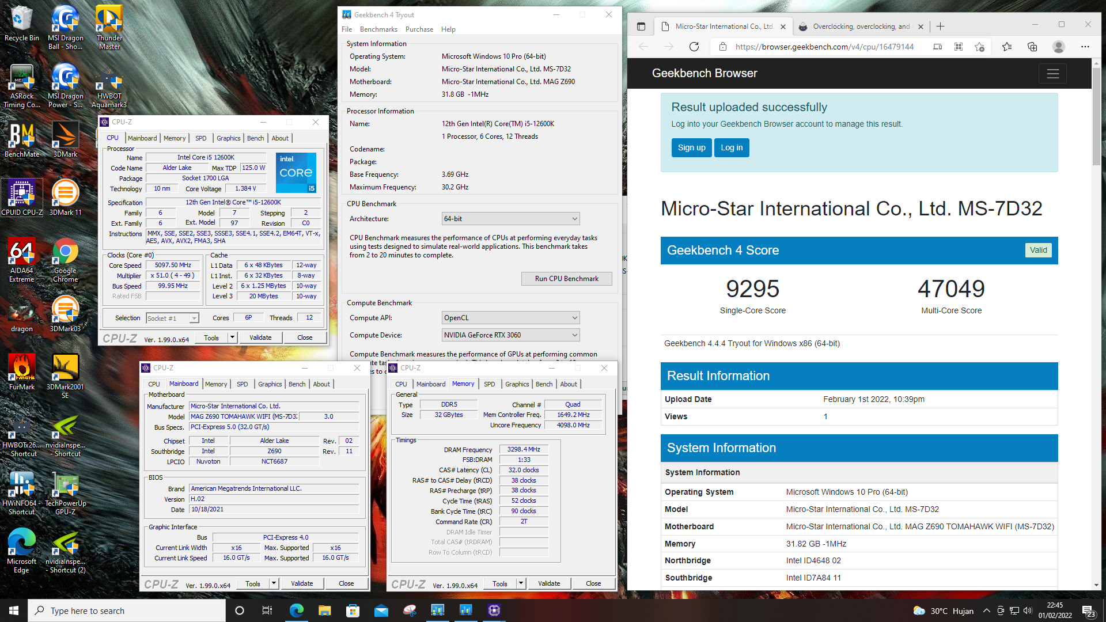Expand Tools arrow in CPU-Z Mainboard window

click(x=274, y=583)
